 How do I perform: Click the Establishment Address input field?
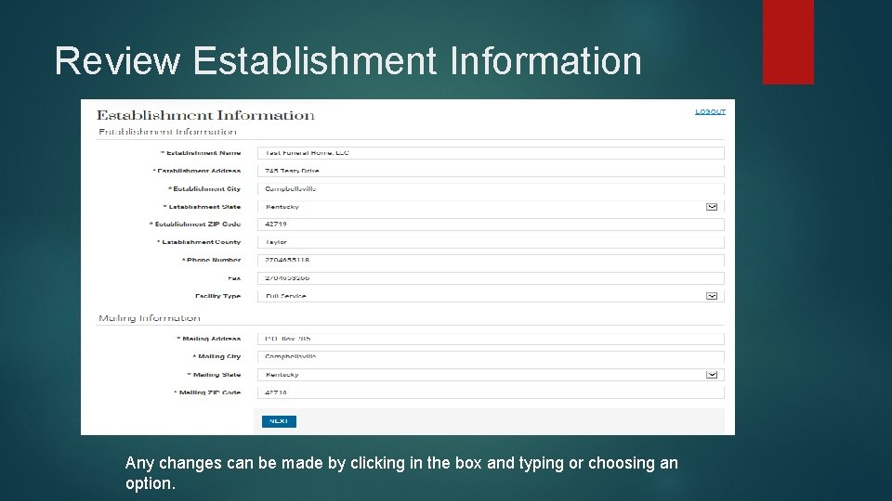click(x=491, y=171)
